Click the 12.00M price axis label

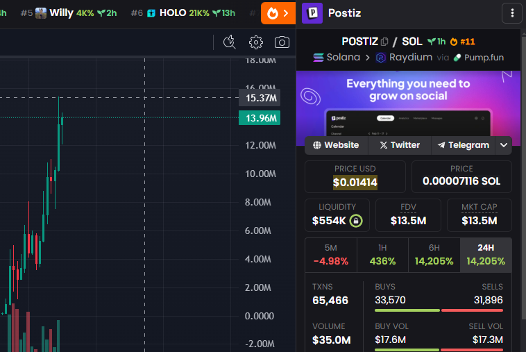260,145
